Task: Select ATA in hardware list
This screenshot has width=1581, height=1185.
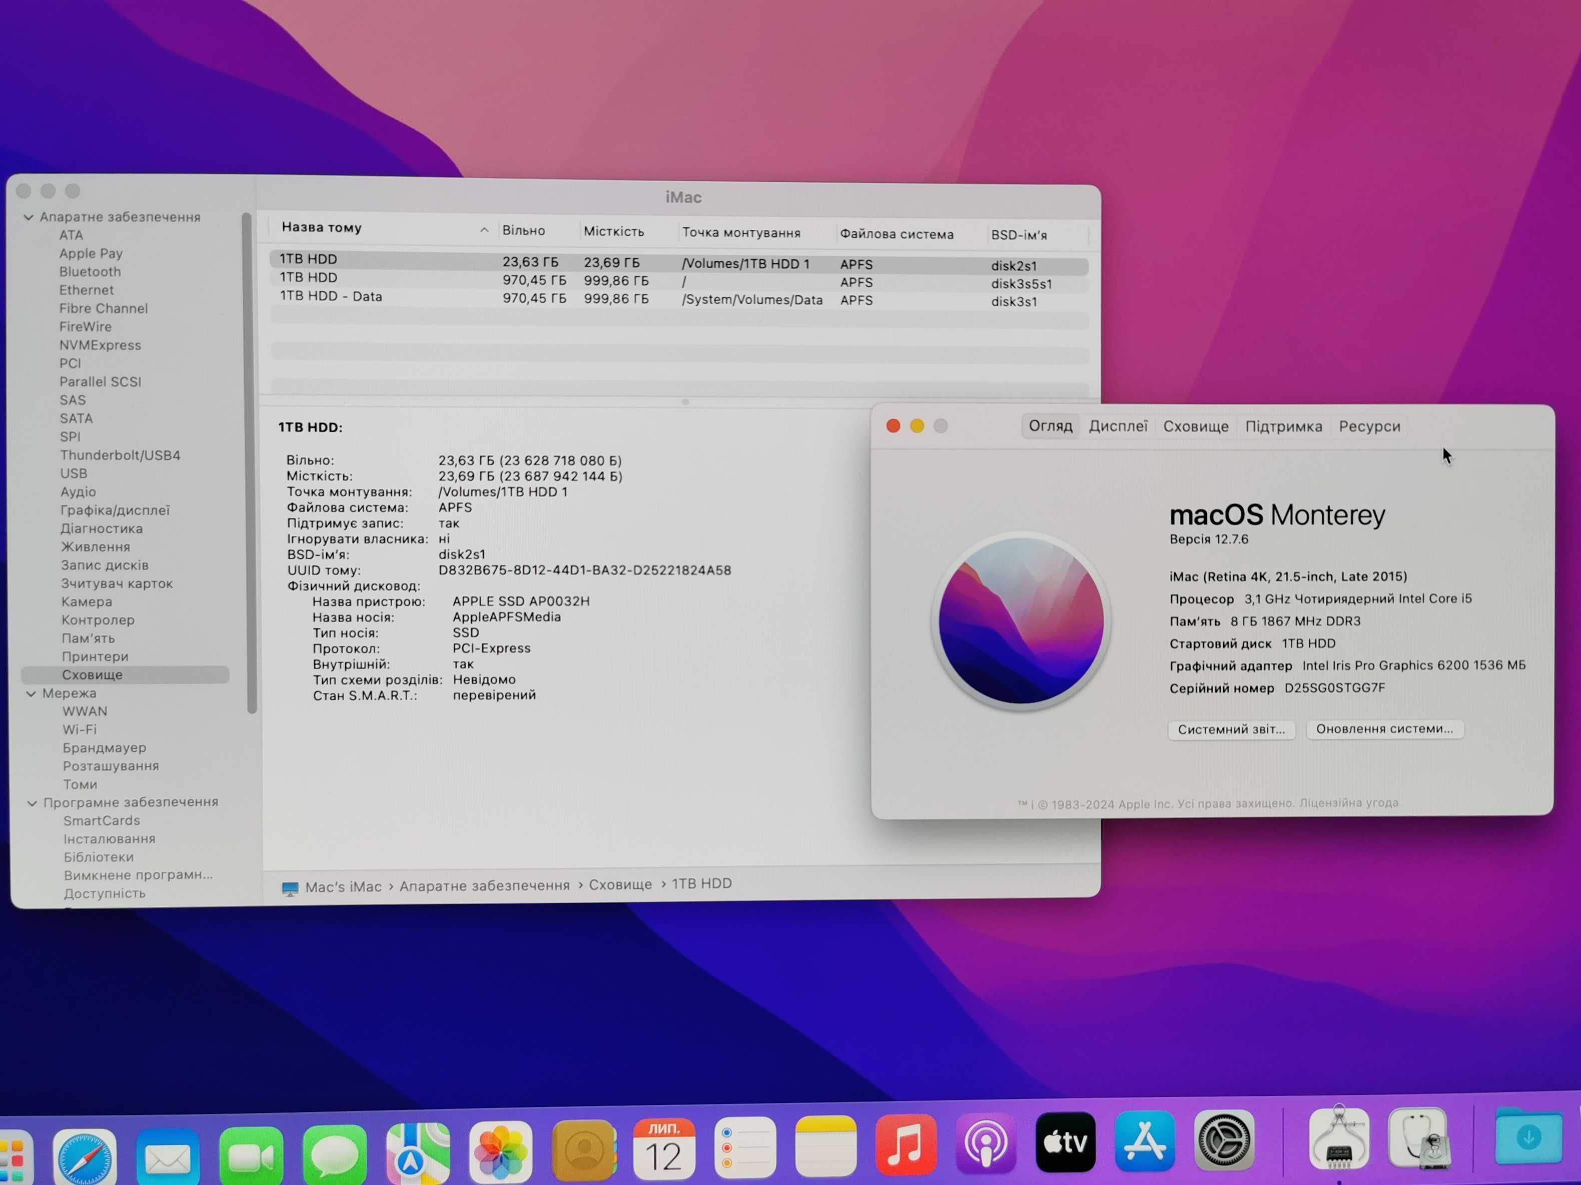Action: (71, 235)
